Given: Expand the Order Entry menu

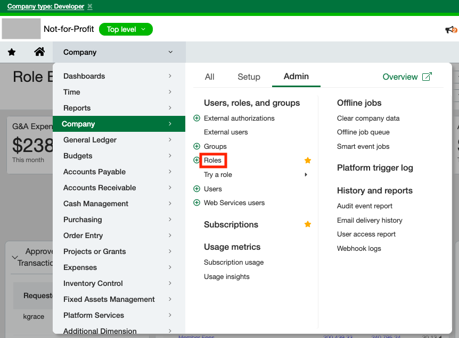Looking at the screenshot, I should point(119,235).
